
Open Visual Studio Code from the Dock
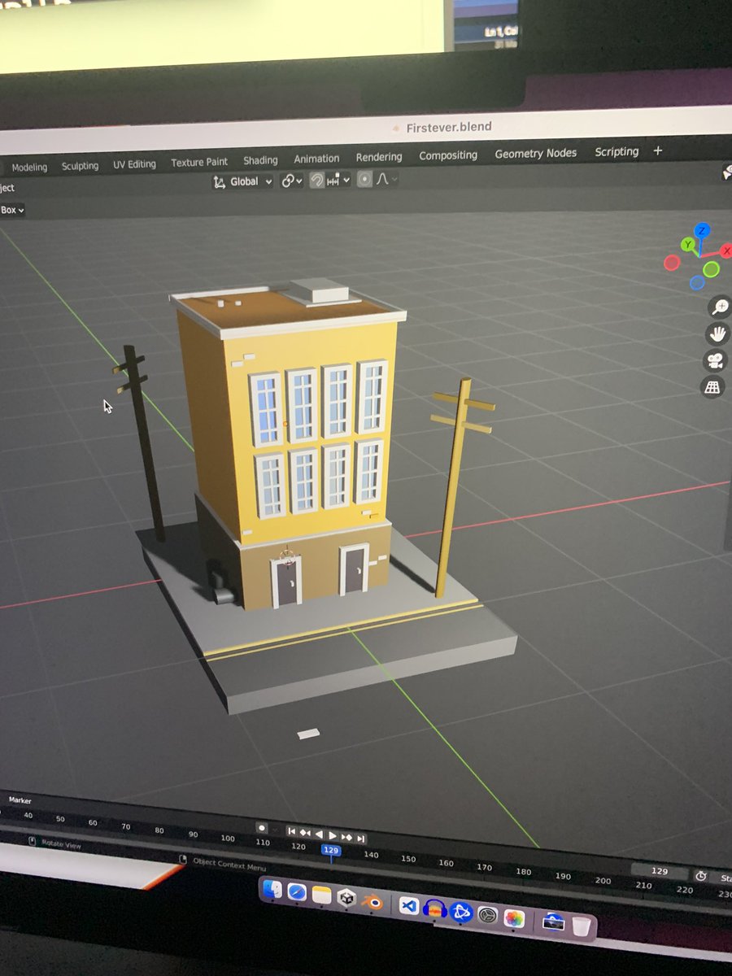[409, 905]
